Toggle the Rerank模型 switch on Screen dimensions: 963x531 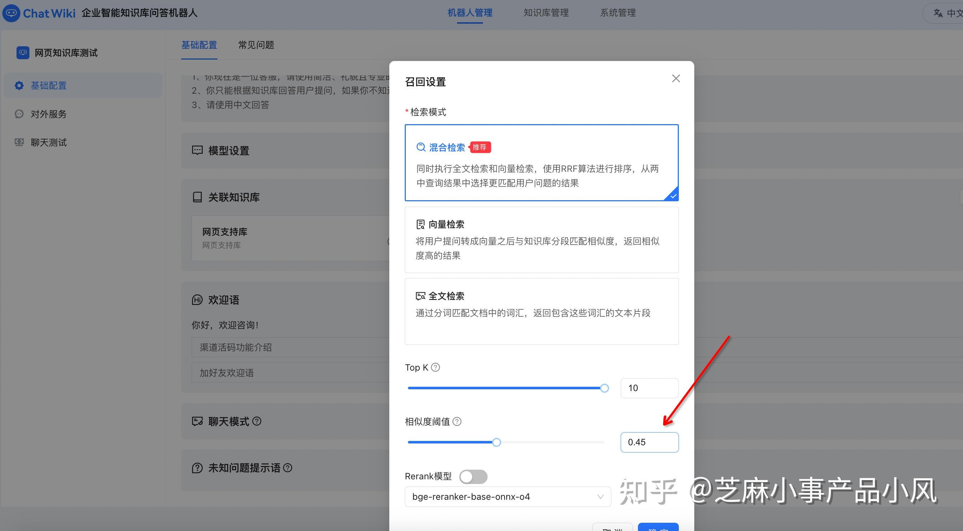click(x=473, y=476)
